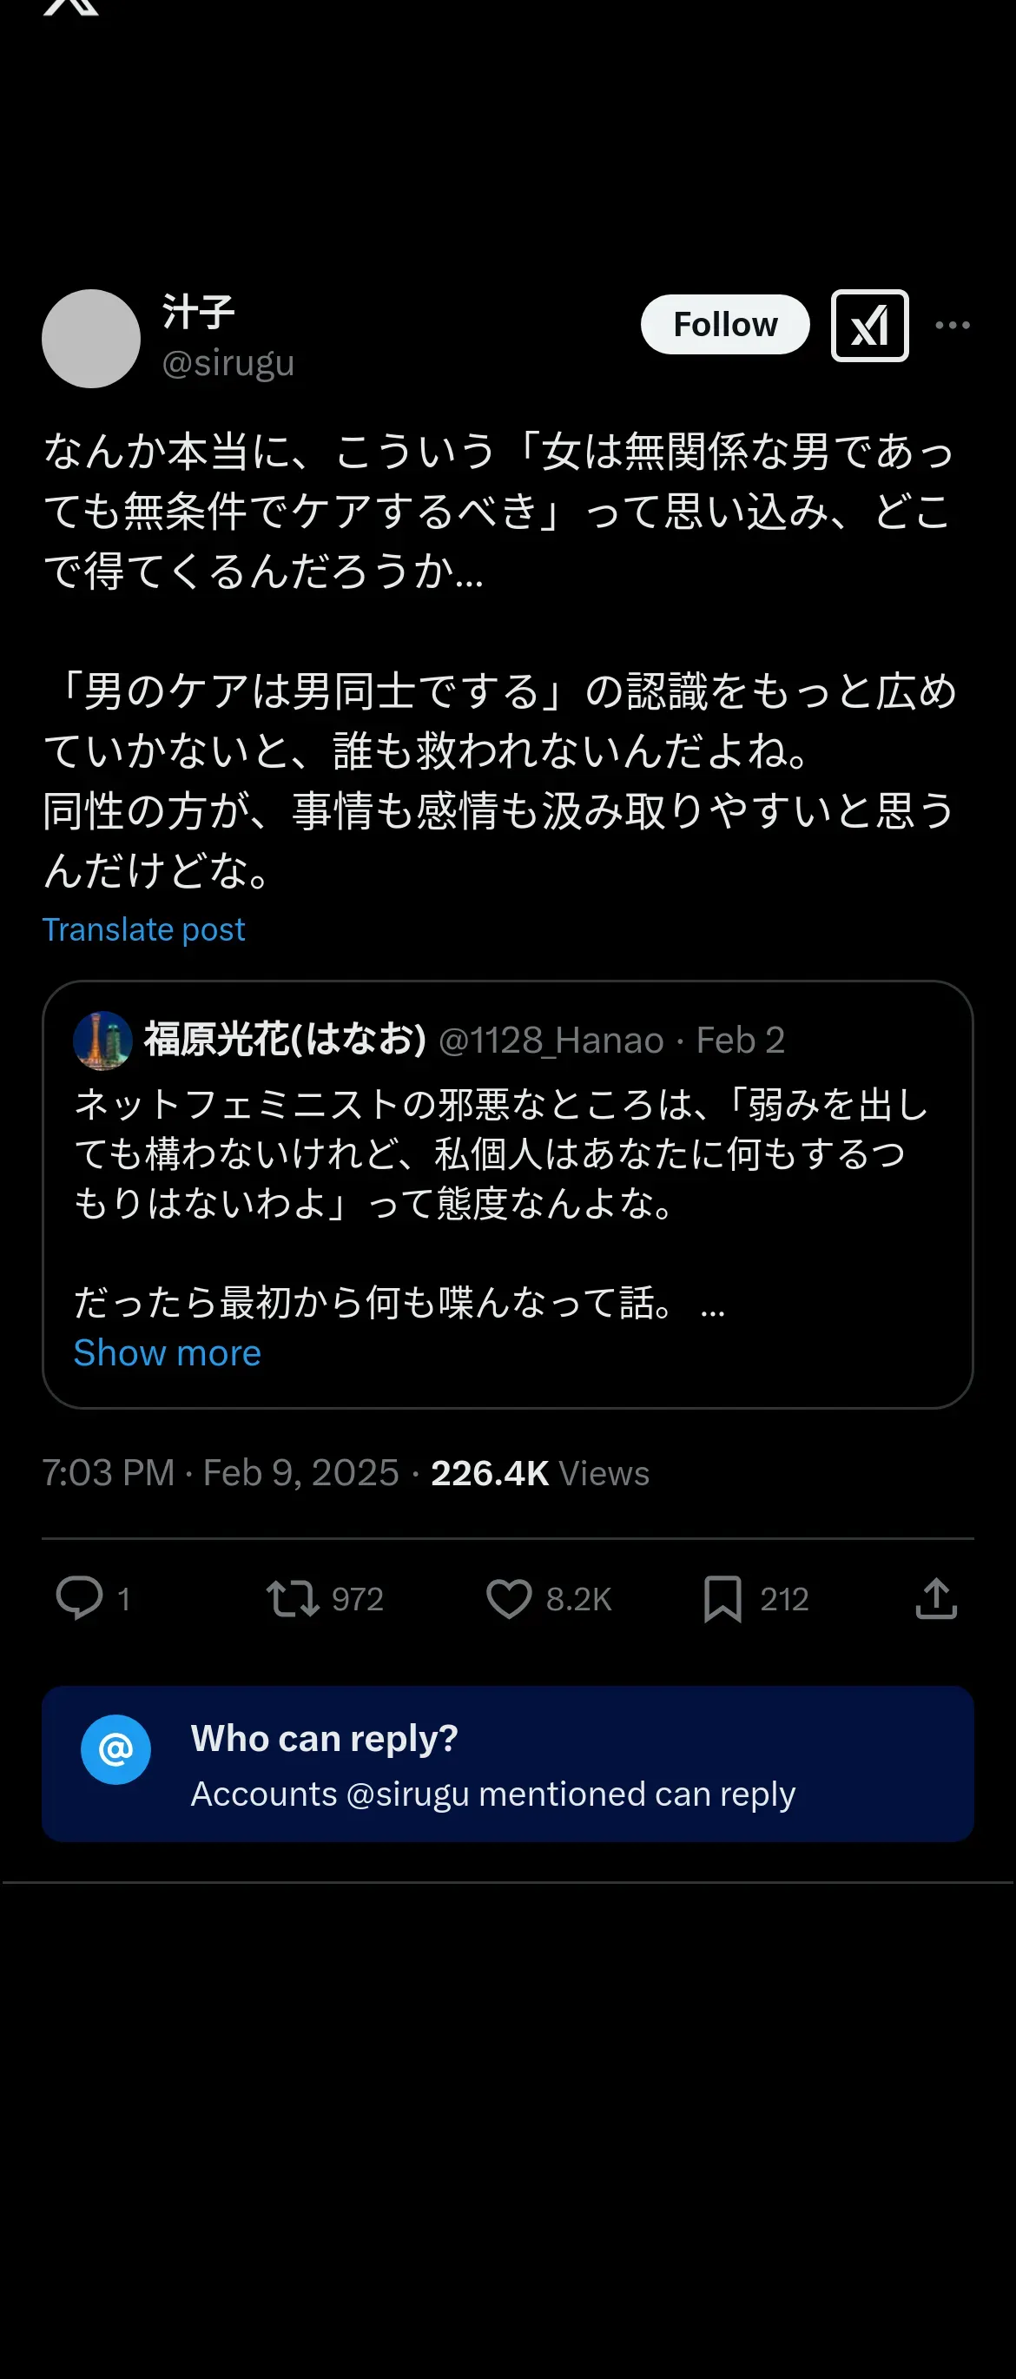Open 汁子's profile avatar
Image resolution: width=1016 pixels, height=2379 pixels.
point(90,339)
